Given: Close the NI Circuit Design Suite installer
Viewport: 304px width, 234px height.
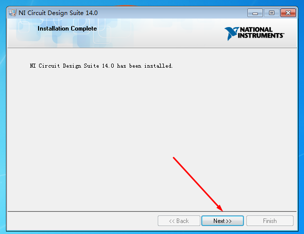Looking at the screenshot, I should click(288, 13).
